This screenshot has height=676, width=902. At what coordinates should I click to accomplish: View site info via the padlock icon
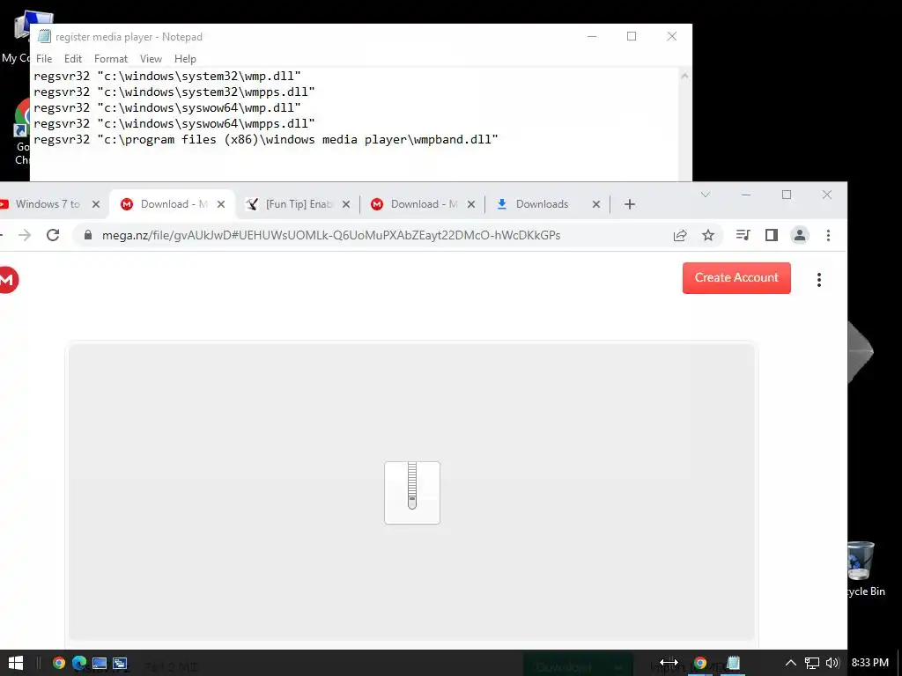click(x=88, y=235)
